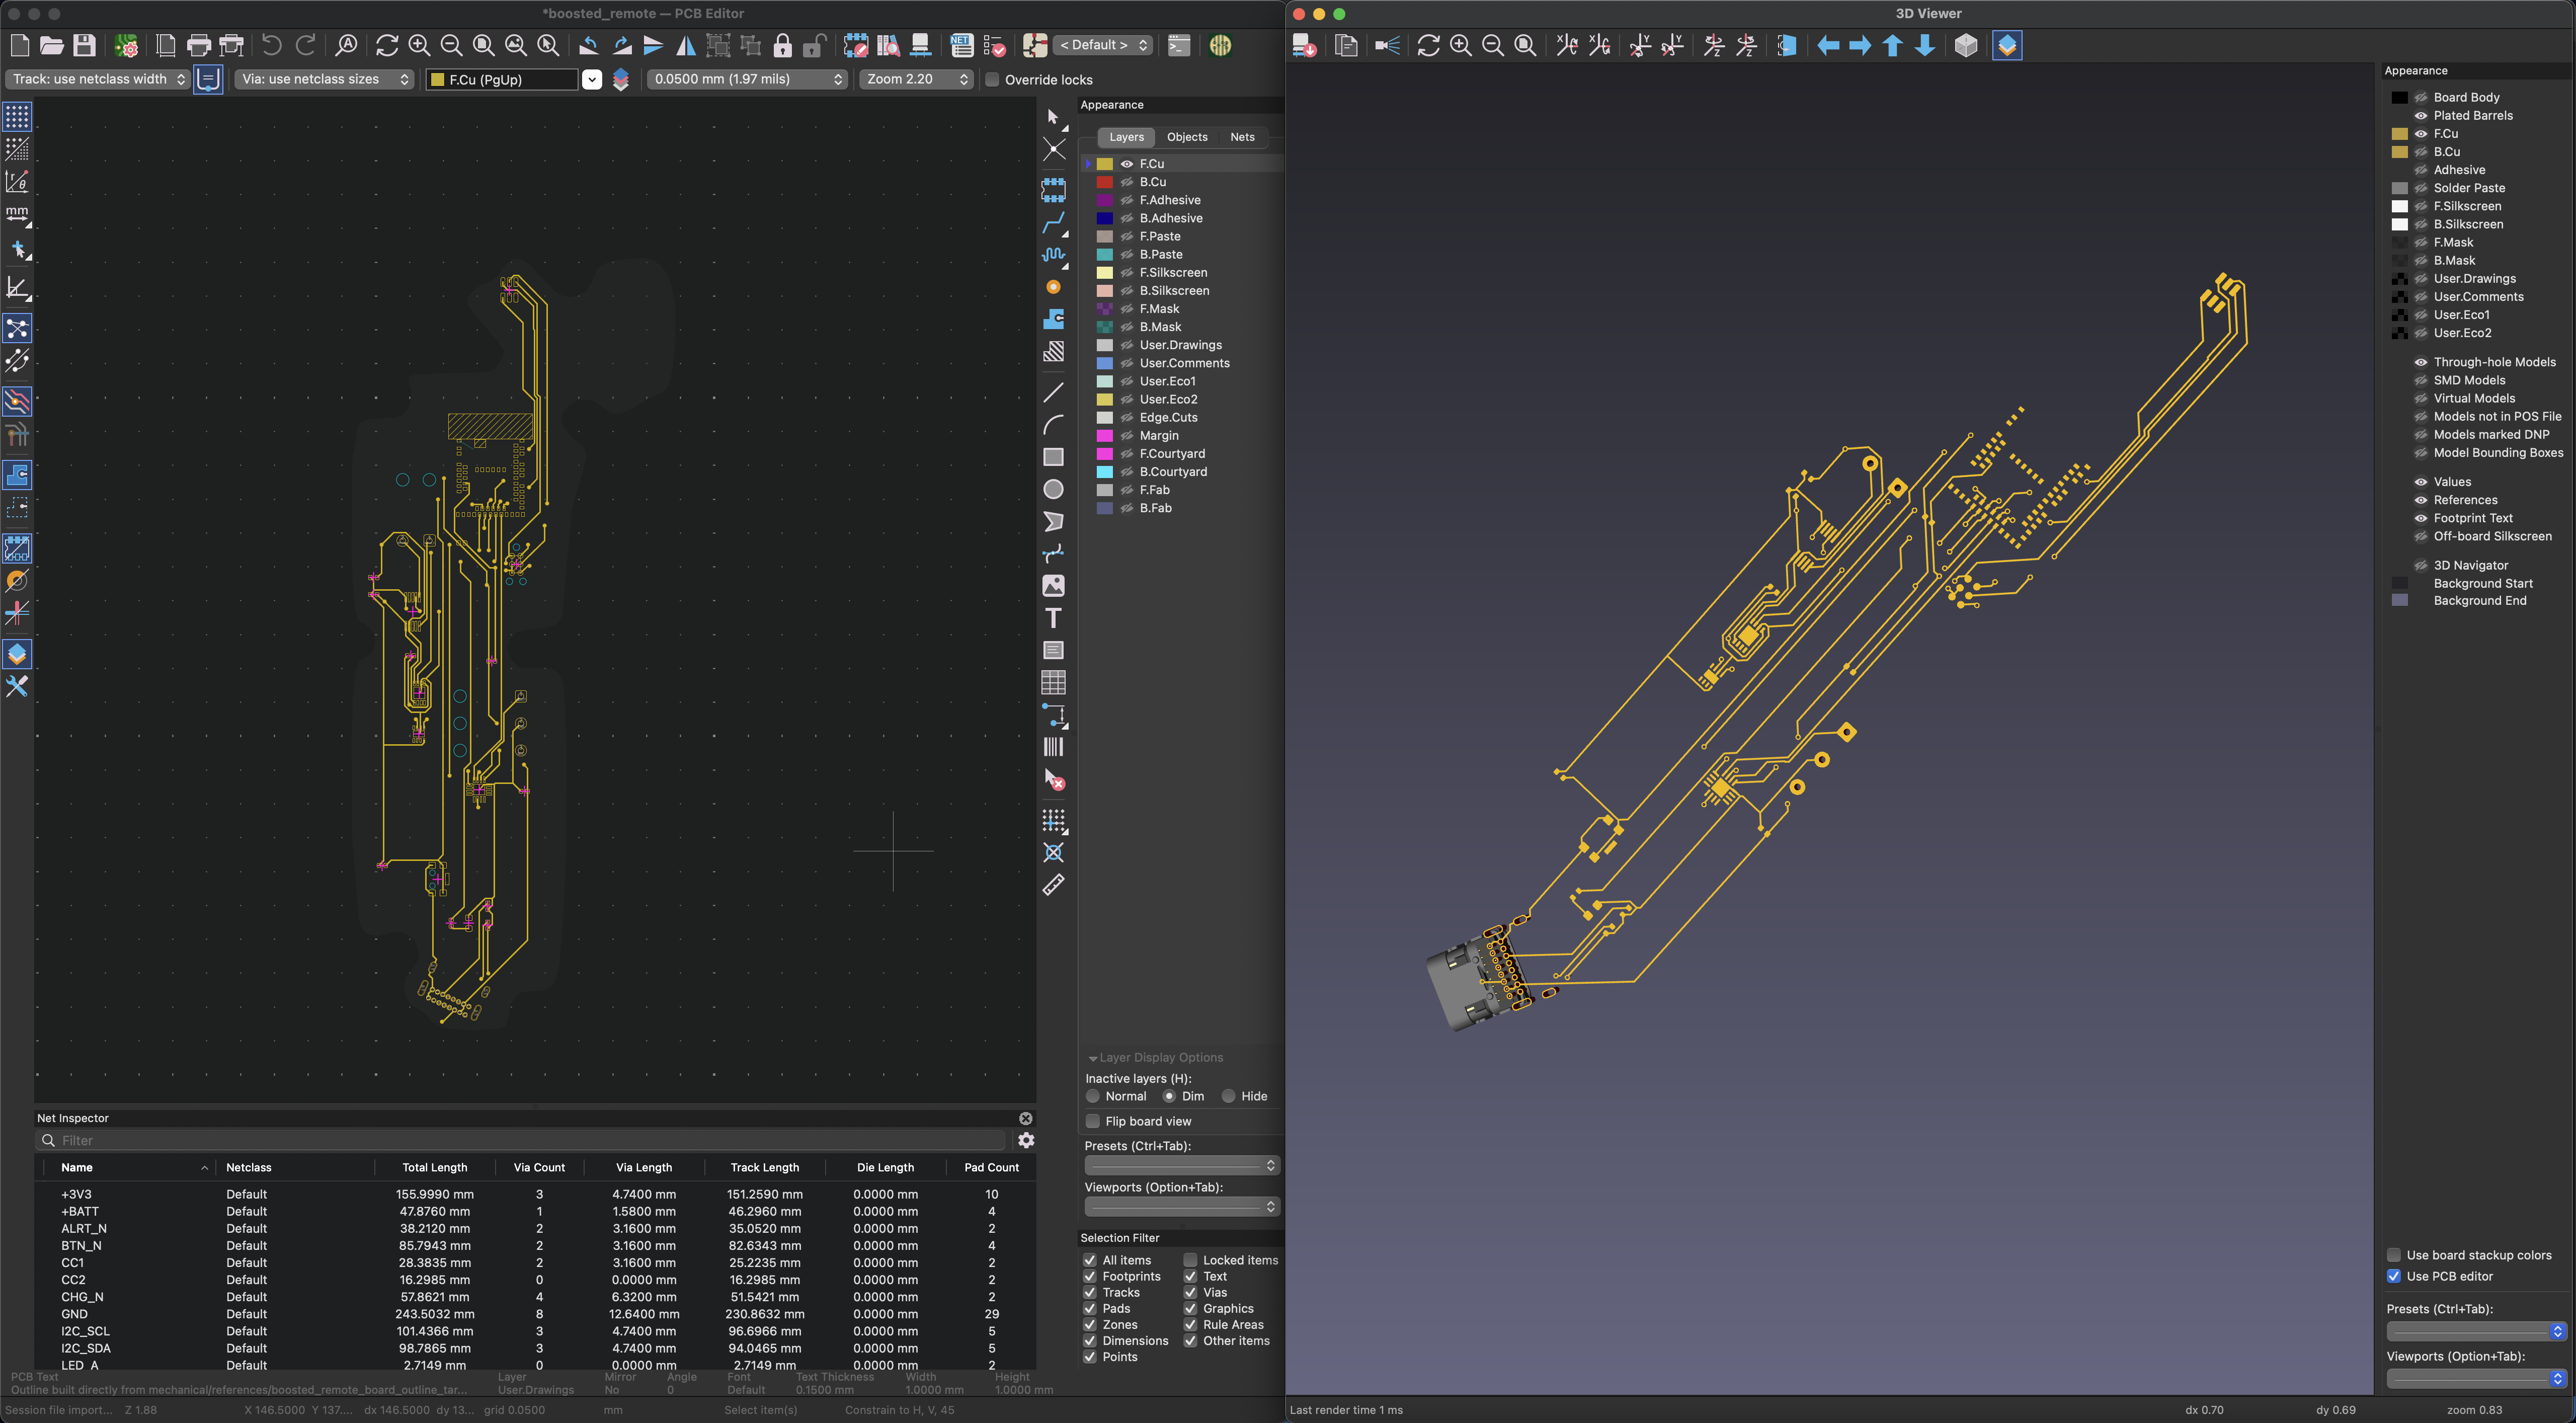Viewport: 2576px width, 1423px height.
Task: Enable the Flip board view checkbox
Action: coord(1093,1121)
